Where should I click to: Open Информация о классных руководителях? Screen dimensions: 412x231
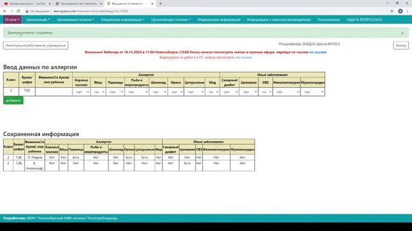pyautogui.click(x=279, y=20)
